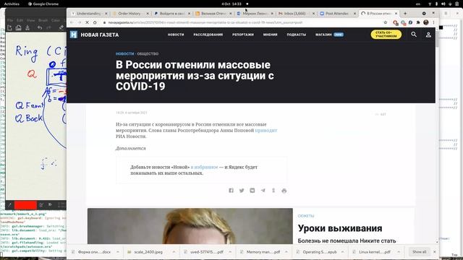The height and width of the screenshot is (260, 463).
Task: Print the article using printer icon
Action: click(x=284, y=191)
